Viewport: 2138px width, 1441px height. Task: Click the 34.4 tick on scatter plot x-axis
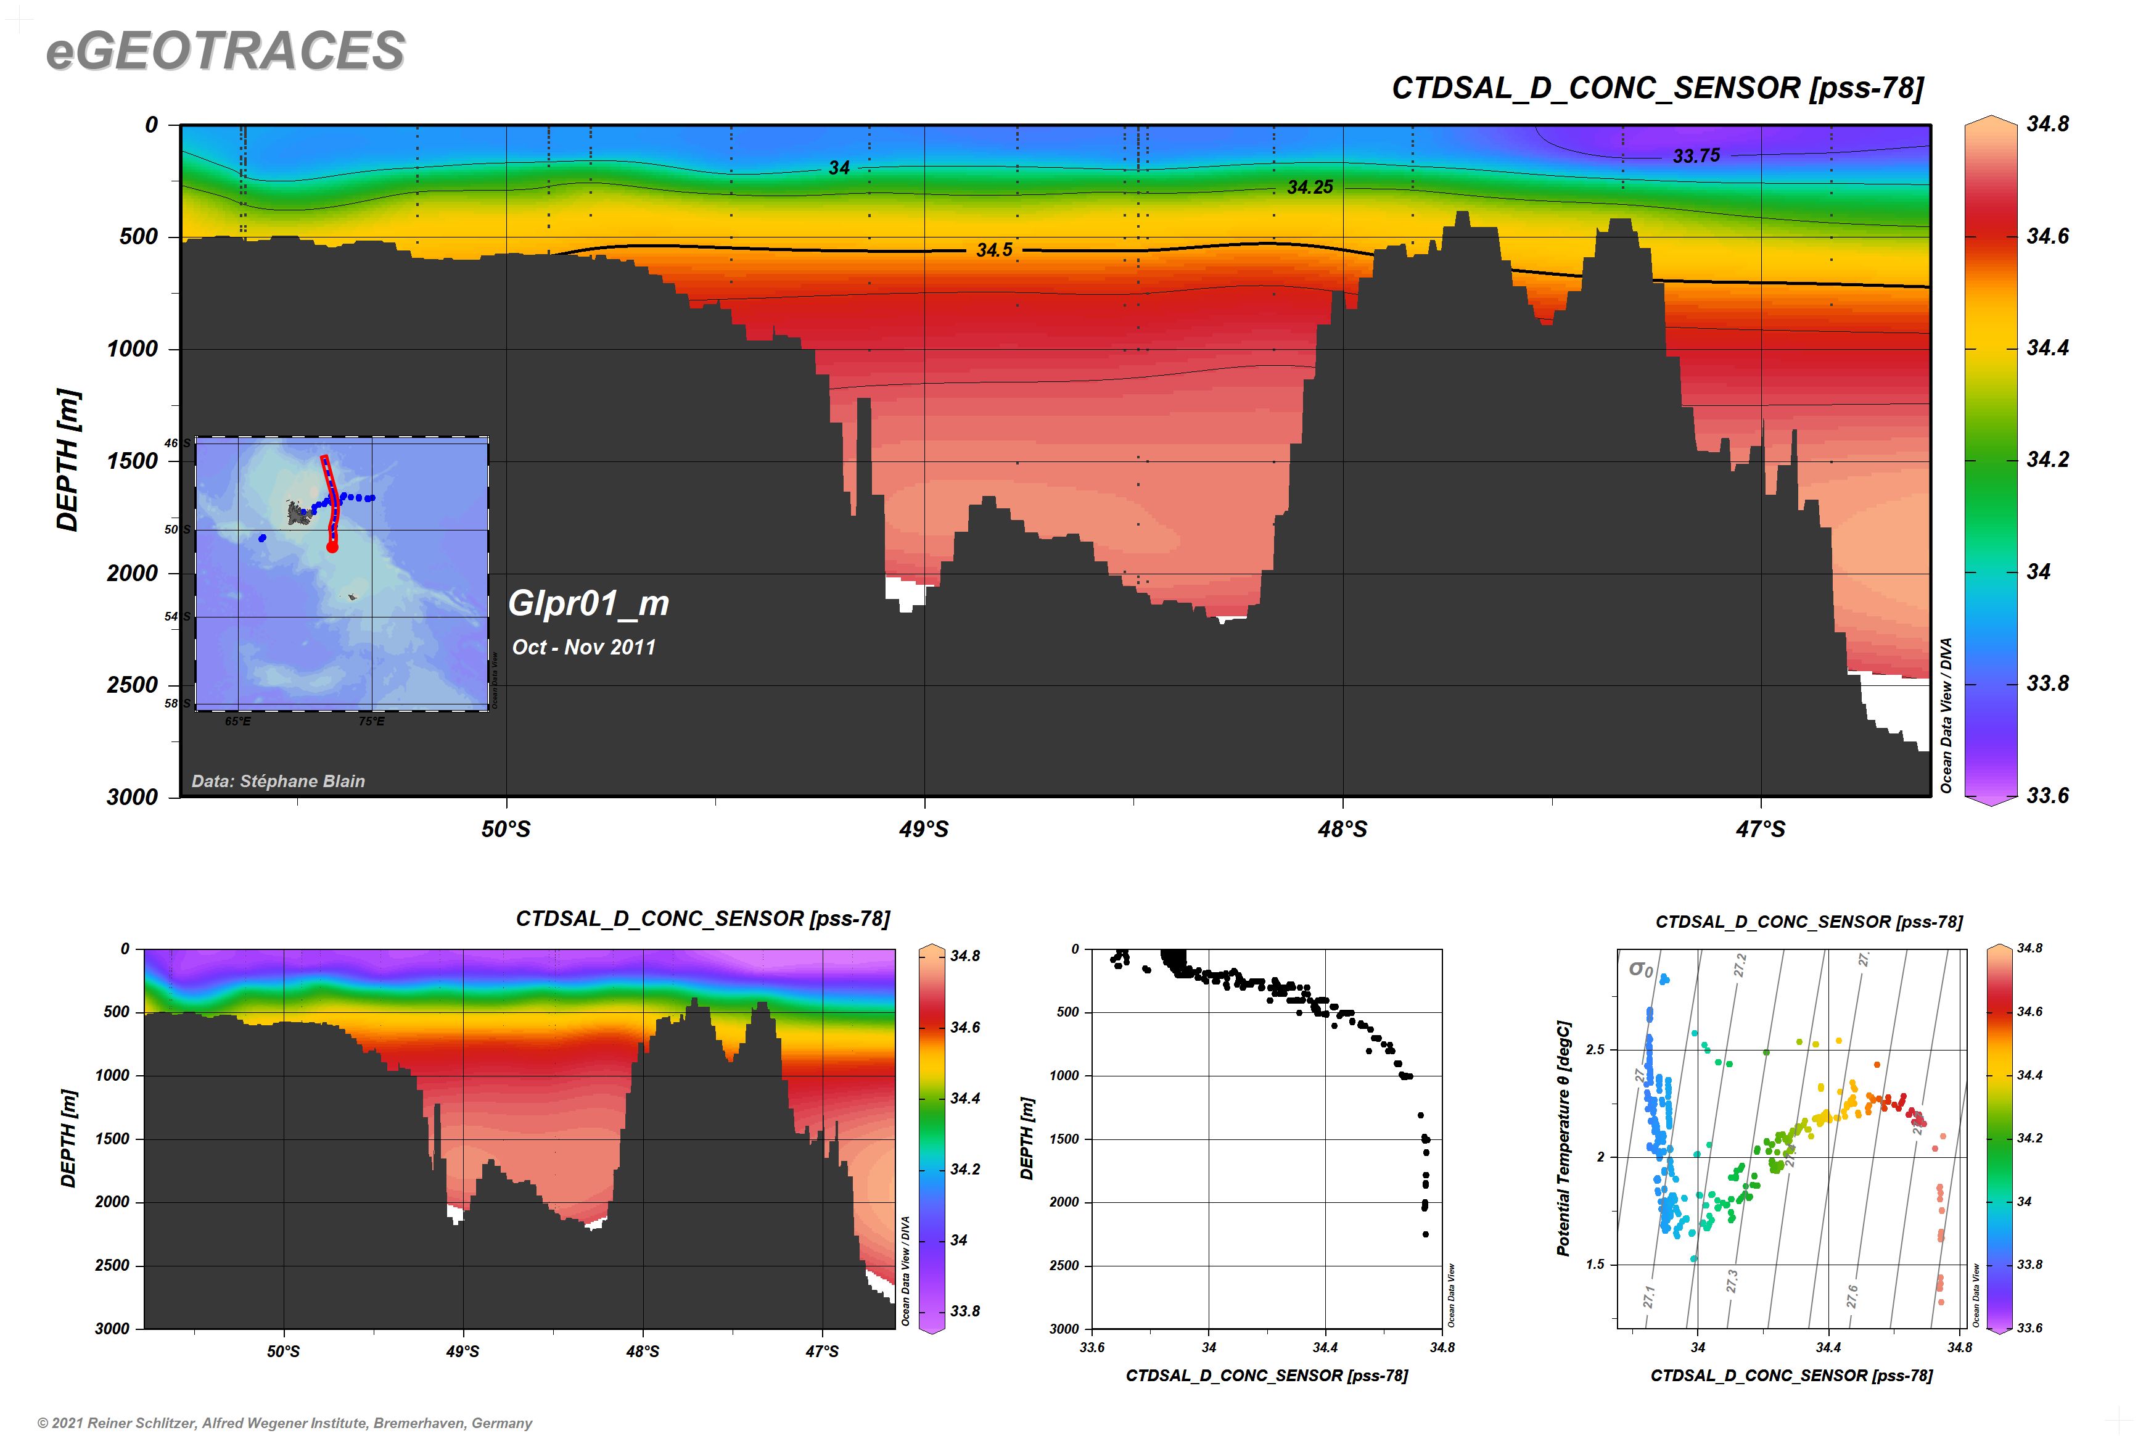[x=1325, y=1348]
